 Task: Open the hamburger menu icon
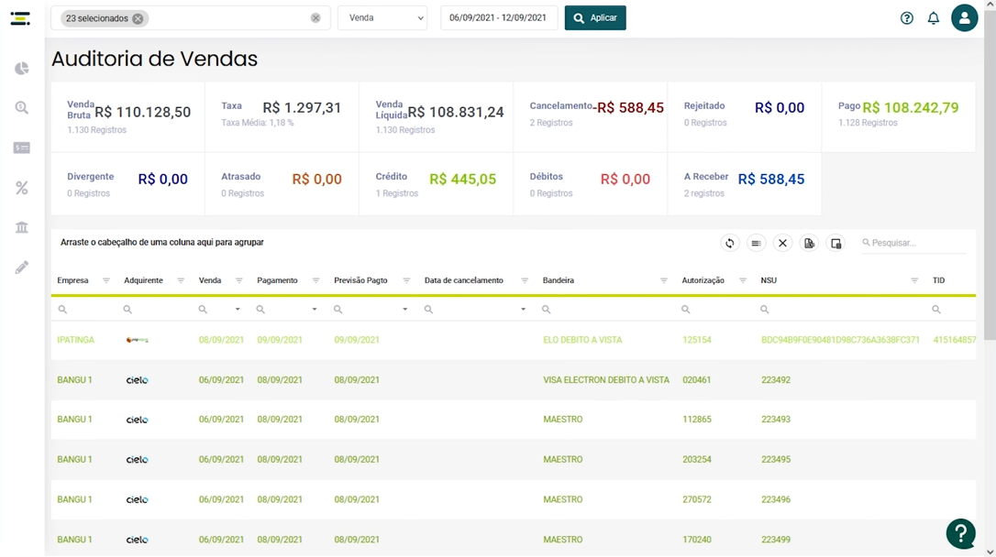20,18
